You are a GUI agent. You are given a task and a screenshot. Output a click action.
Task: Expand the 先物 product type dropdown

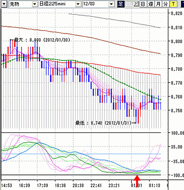click(34, 4)
